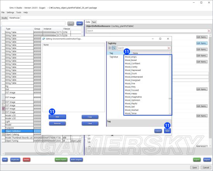This screenshot has height=171, width=213.
Task: Open the Text tab beside Data
Action: [x=94, y=22]
